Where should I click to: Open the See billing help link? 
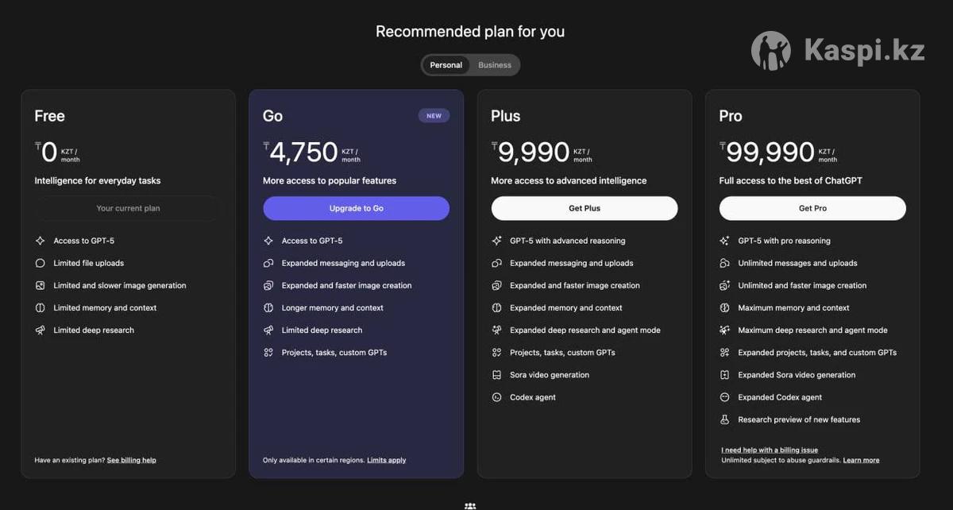click(x=132, y=460)
